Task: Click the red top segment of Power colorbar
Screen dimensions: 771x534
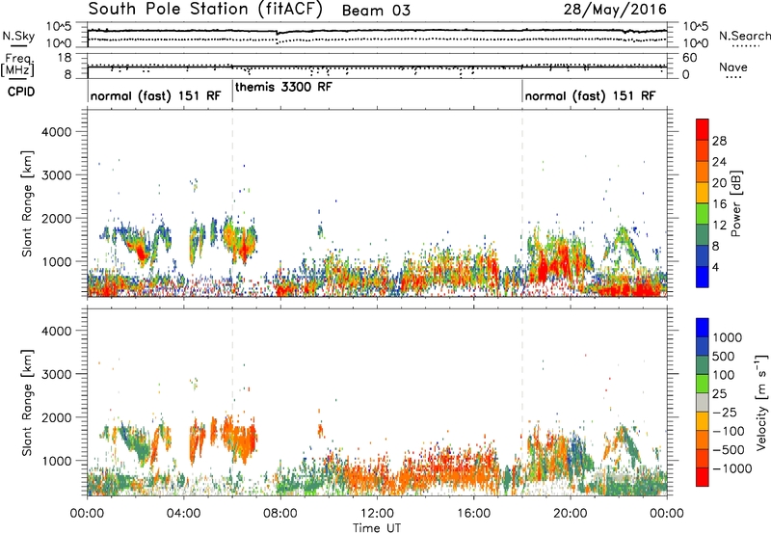Action: click(703, 128)
